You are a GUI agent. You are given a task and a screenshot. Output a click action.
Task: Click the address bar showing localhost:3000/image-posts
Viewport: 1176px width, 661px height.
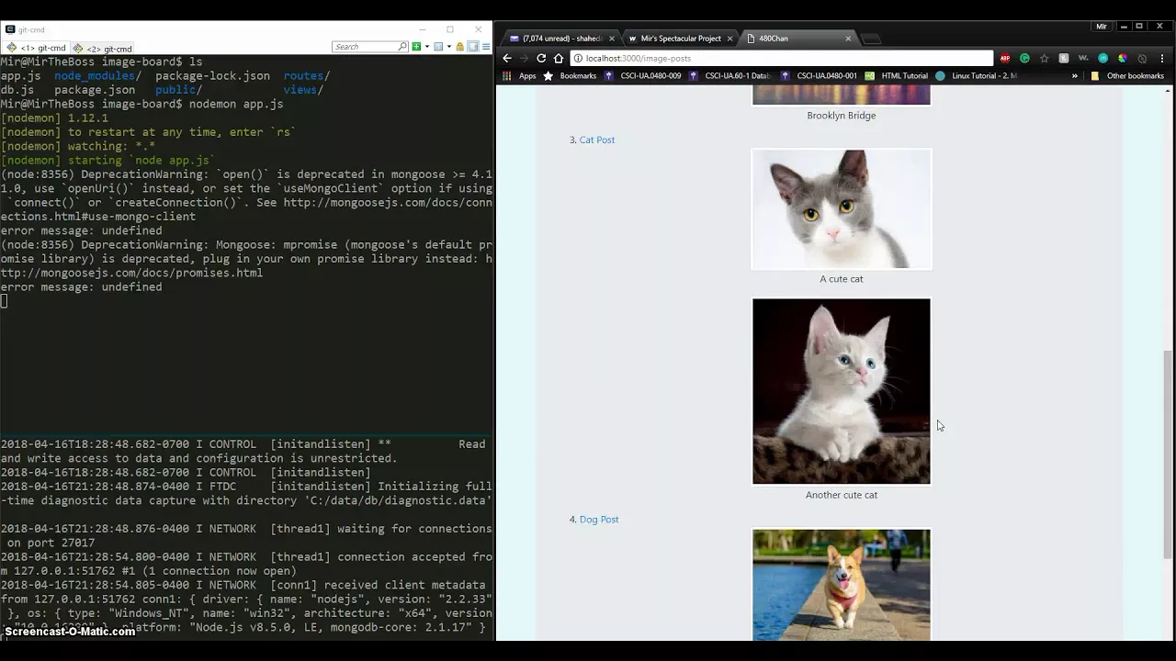[x=781, y=58]
